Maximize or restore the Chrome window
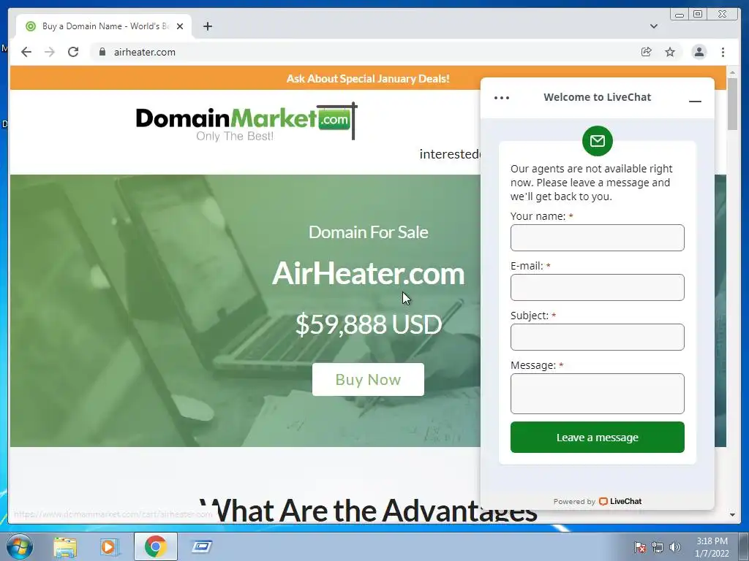Image resolution: width=749 pixels, height=561 pixels. pos(698,15)
